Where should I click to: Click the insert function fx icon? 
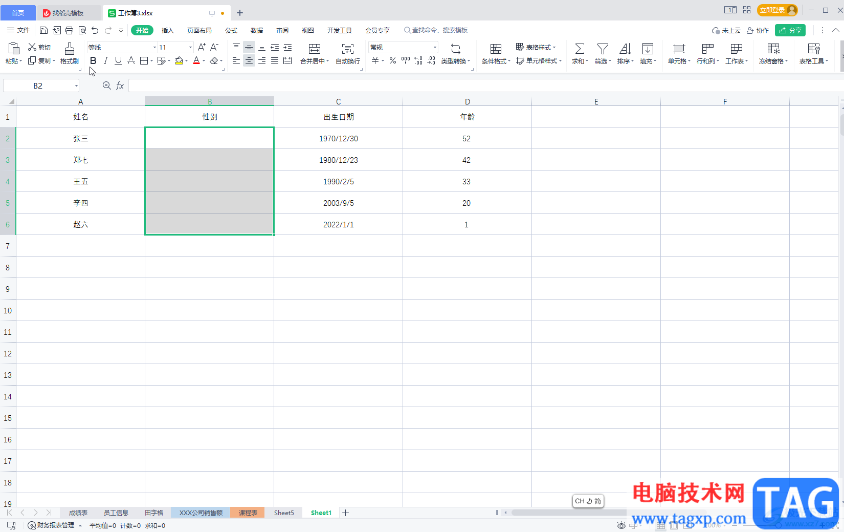tap(120, 86)
